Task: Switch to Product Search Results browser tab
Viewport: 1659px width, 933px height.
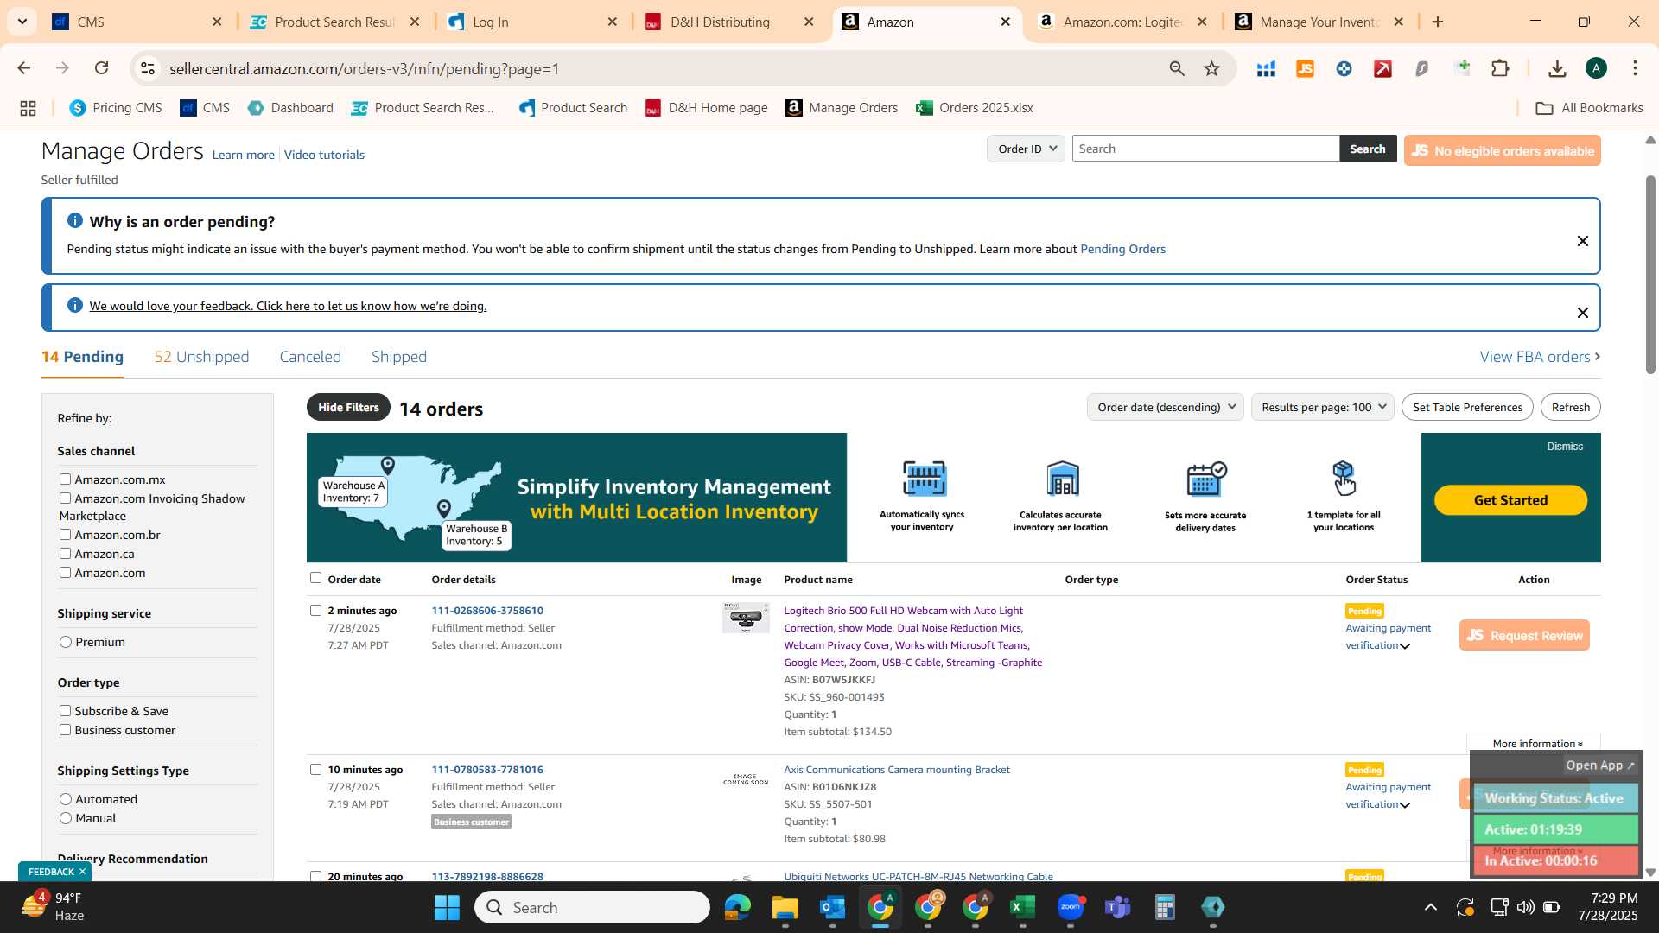Action: pos(334,22)
